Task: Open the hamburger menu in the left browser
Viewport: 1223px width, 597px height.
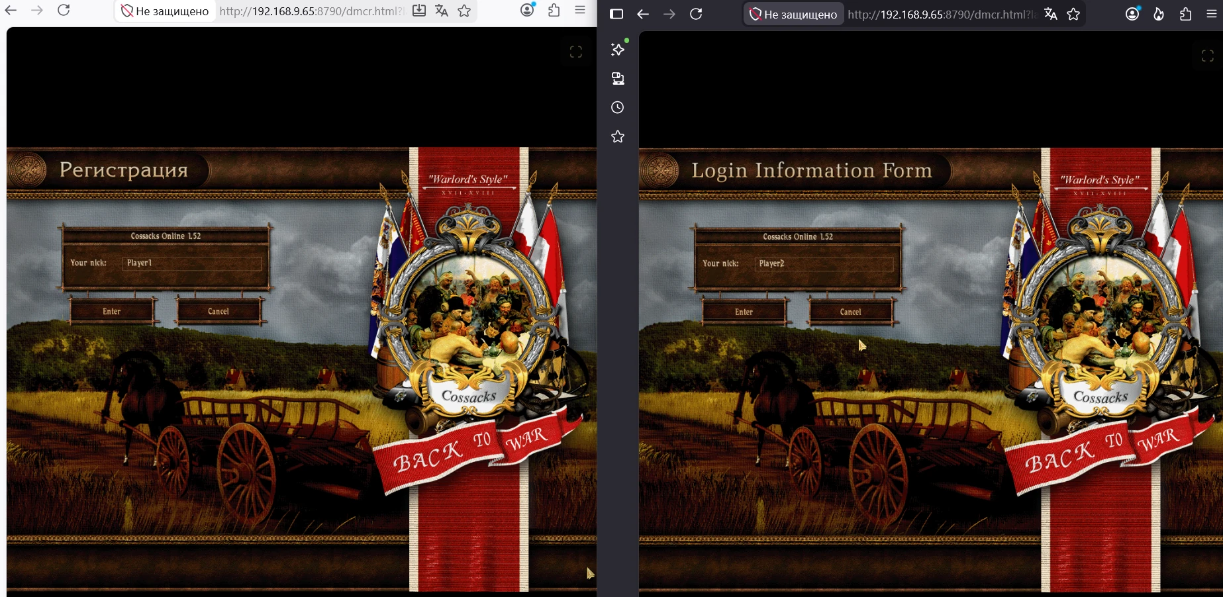Action: coord(580,10)
